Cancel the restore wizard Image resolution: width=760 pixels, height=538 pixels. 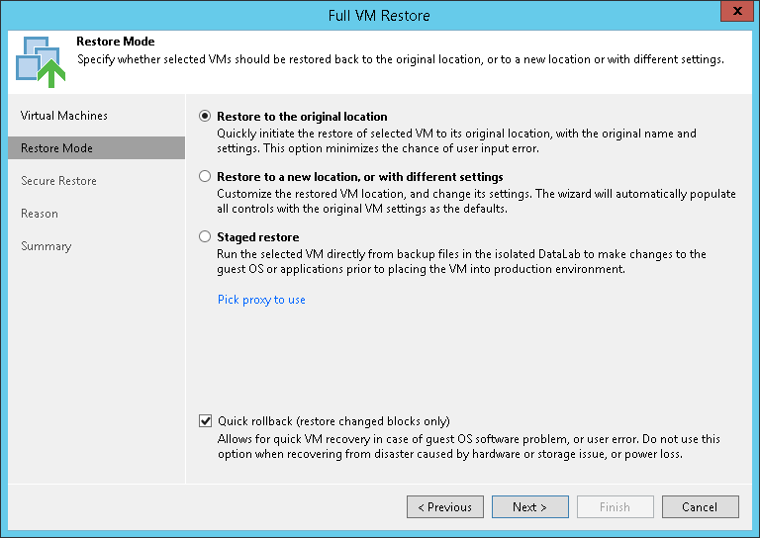[x=700, y=507]
